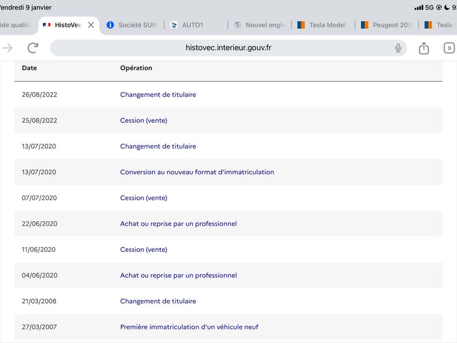457x343 pixels.
Task: Tap the 5G cellular signal status icon
Action: [424, 7]
